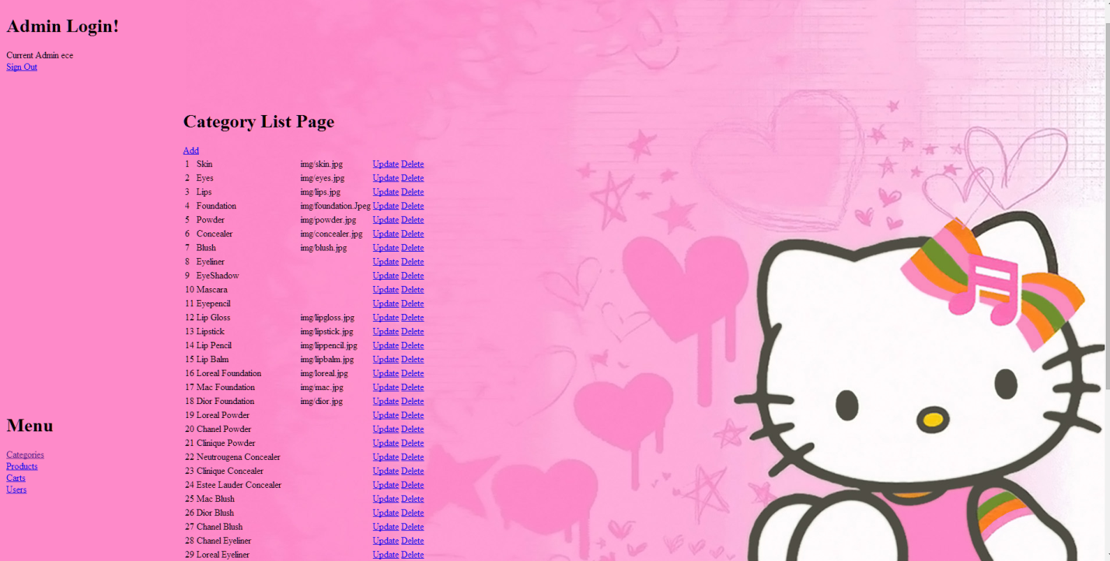Screen dimensions: 1110x561
Task: Open Products from the Menu
Action: point(22,466)
